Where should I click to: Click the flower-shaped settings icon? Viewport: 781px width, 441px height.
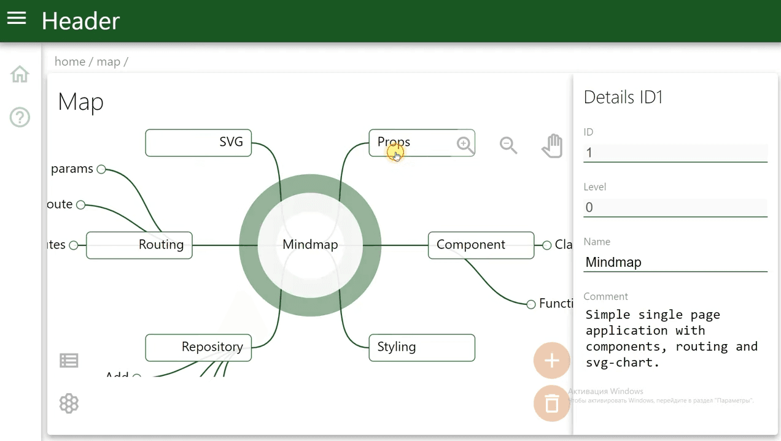coord(69,404)
